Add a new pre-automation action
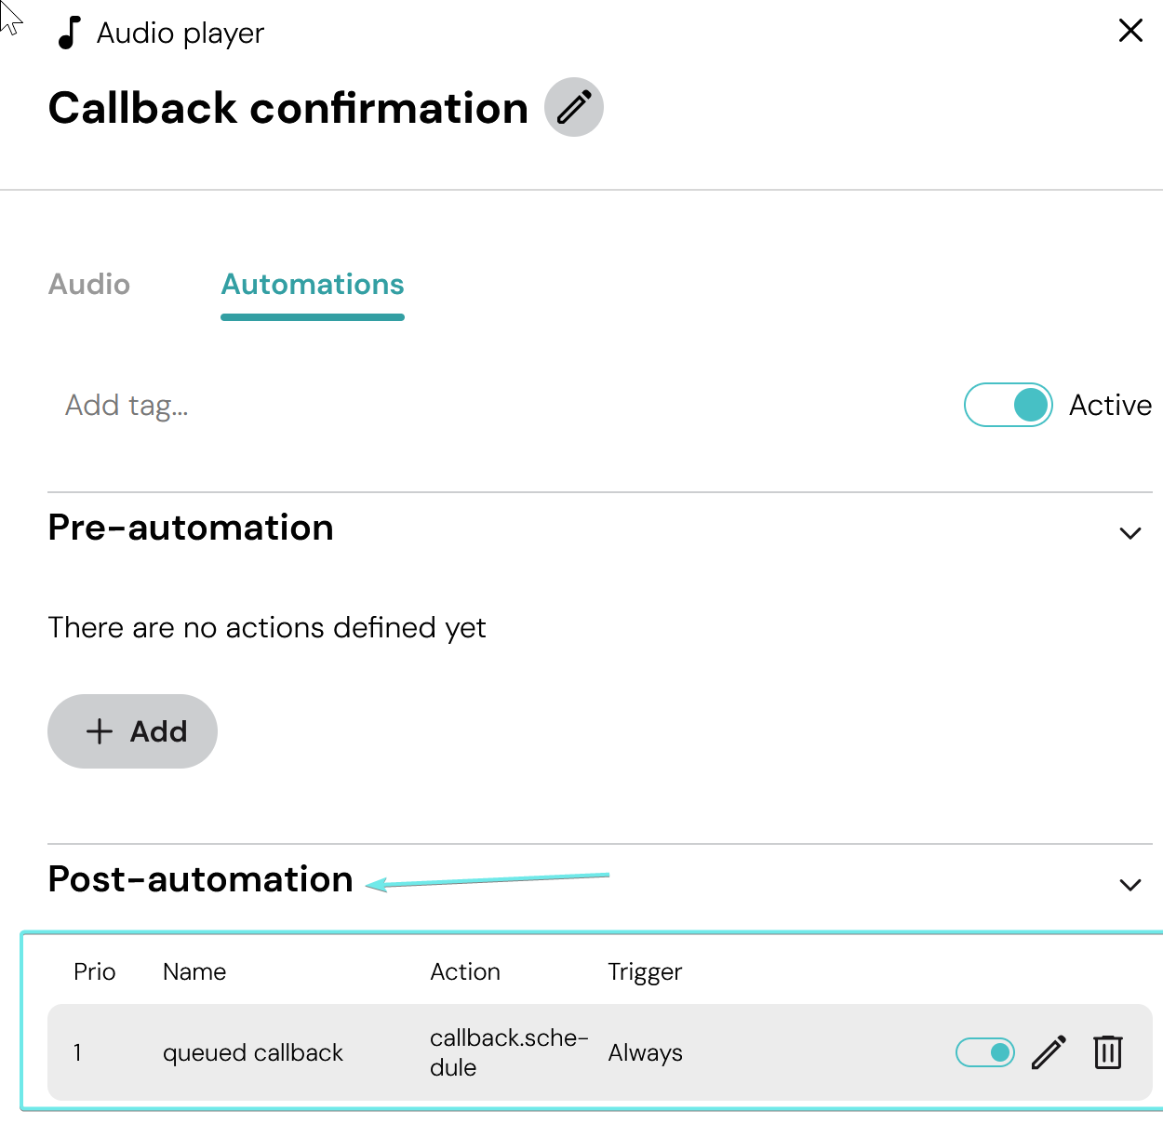This screenshot has width=1163, height=1124. coord(132,731)
